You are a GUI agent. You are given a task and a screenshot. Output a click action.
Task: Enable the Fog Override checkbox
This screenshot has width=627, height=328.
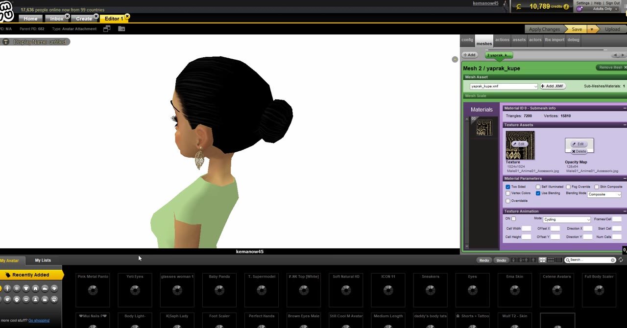568,187
